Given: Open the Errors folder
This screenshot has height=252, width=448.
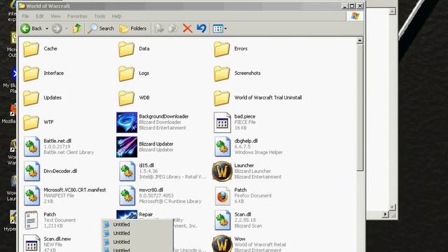Looking at the screenshot, I should coord(230,49).
